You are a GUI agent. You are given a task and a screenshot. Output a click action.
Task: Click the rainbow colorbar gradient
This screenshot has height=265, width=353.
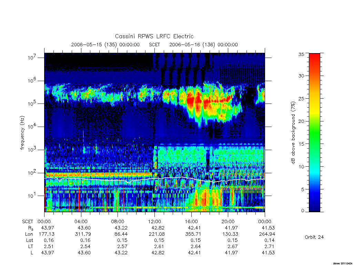[314, 132]
